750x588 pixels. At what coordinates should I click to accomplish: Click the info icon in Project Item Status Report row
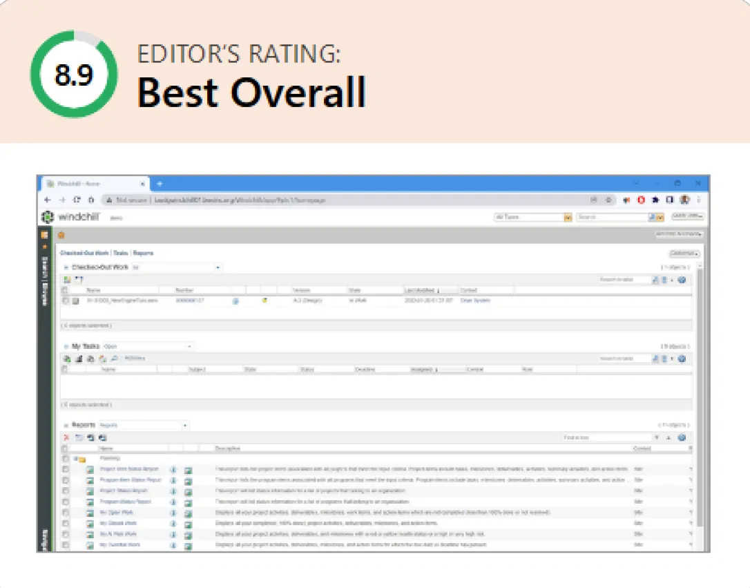point(173,469)
